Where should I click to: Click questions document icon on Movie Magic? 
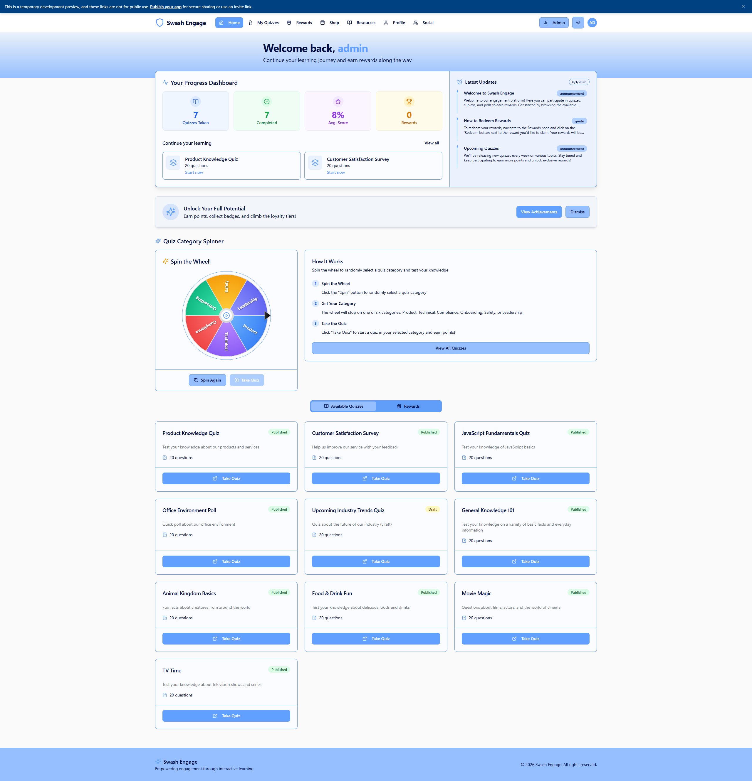pos(464,618)
